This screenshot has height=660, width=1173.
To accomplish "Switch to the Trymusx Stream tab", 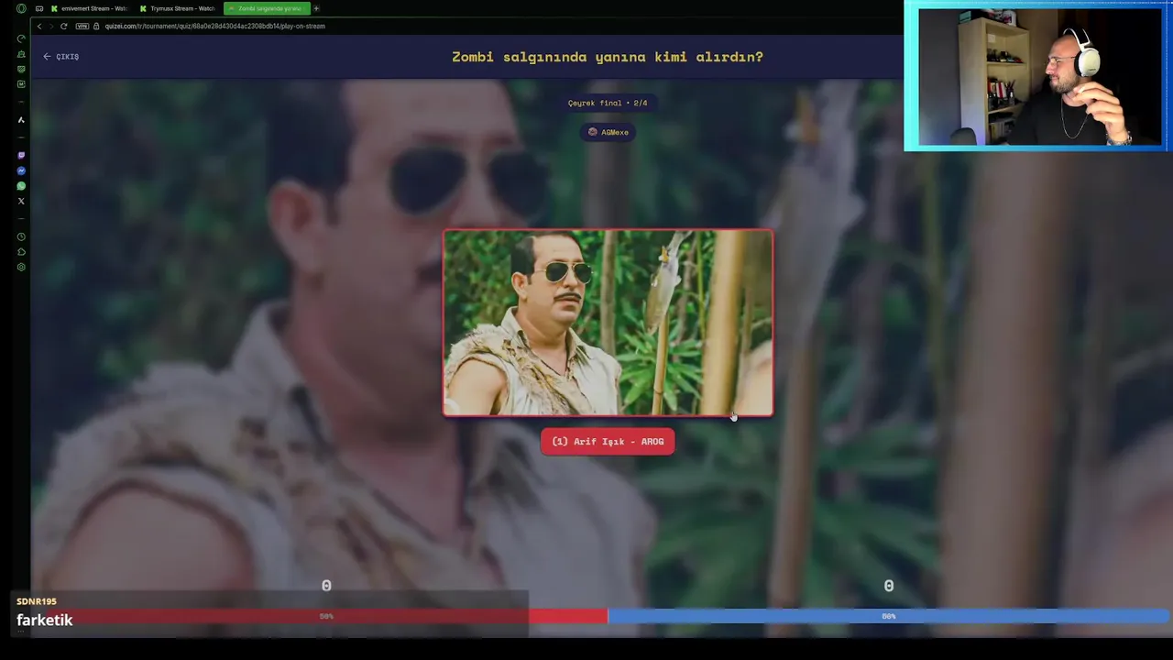I will 178,8.
